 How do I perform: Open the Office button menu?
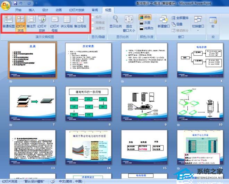[6, 6]
